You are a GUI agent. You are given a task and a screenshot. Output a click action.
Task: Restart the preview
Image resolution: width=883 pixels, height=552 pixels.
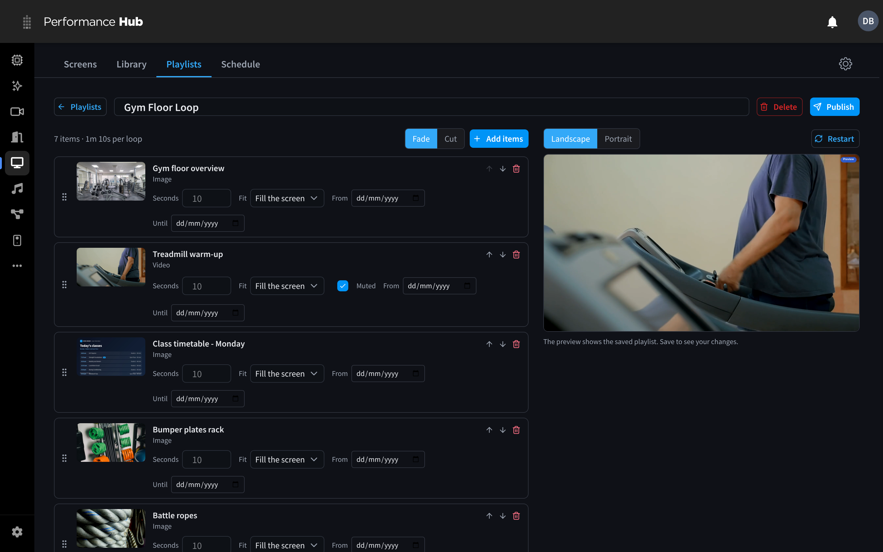pyautogui.click(x=835, y=139)
